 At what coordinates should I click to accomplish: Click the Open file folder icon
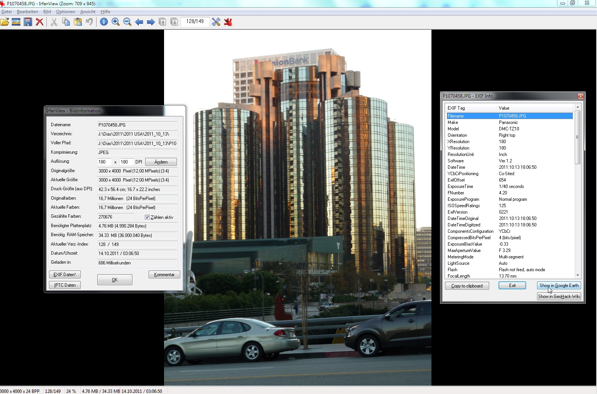pos(5,22)
